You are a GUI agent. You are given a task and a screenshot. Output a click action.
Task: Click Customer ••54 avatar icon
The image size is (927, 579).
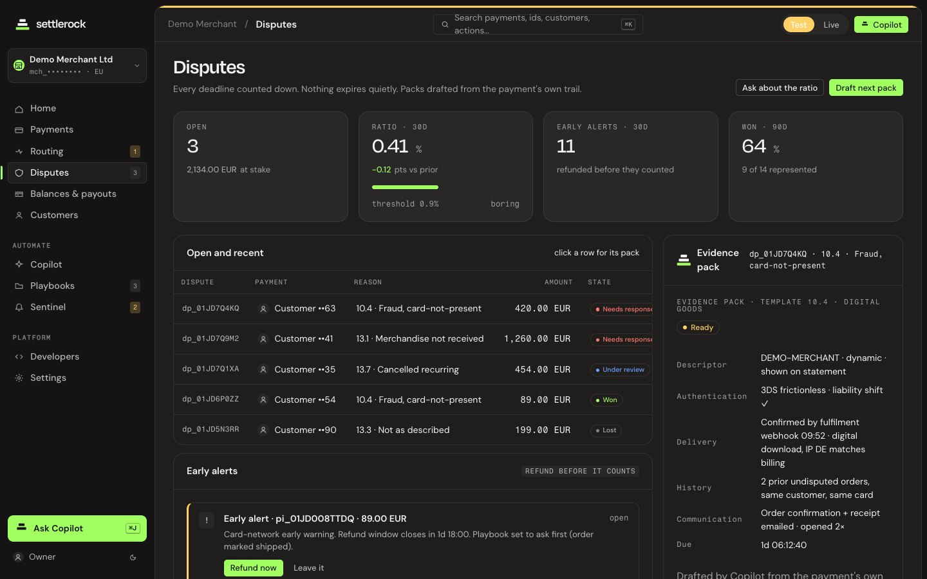point(263,400)
